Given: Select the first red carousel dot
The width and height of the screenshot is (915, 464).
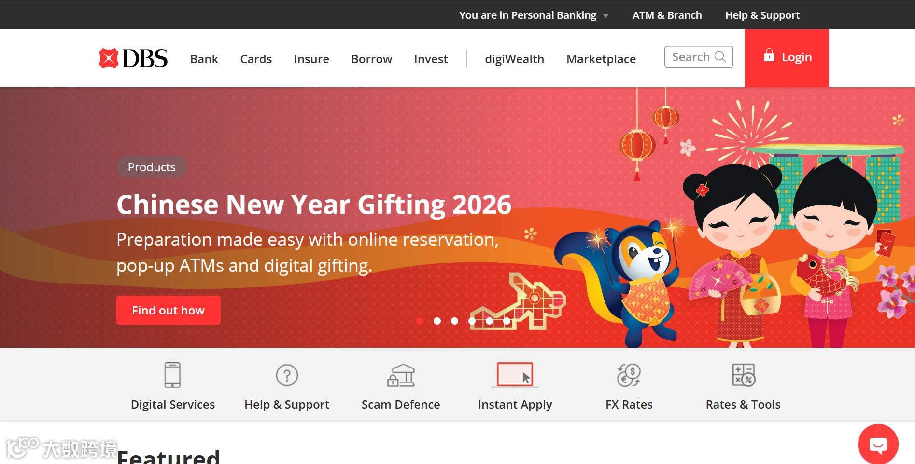Looking at the screenshot, I should pos(420,321).
